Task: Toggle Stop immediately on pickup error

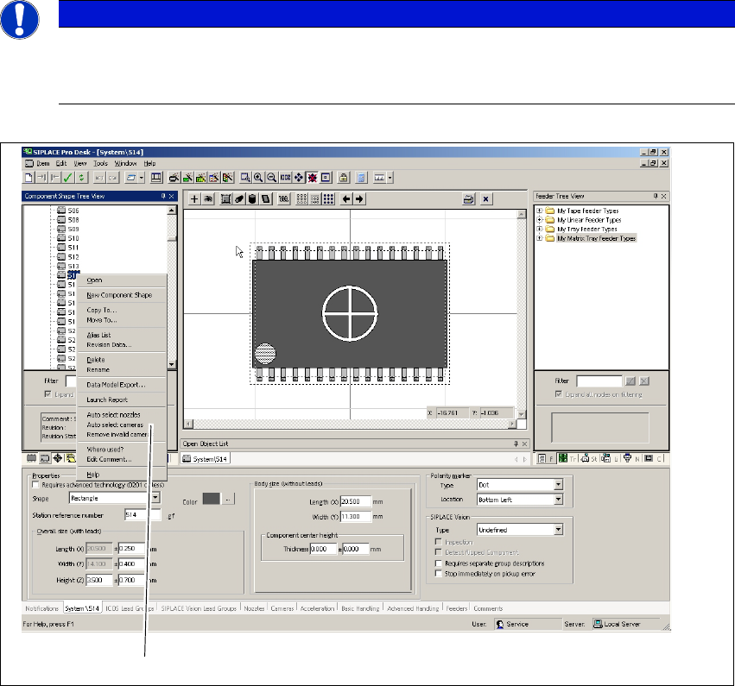Action: tap(439, 572)
